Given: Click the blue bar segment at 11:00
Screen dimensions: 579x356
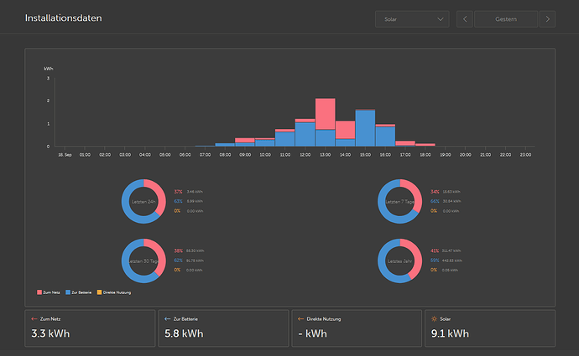Looking at the screenshot, I should pyautogui.click(x=285, y=139).
